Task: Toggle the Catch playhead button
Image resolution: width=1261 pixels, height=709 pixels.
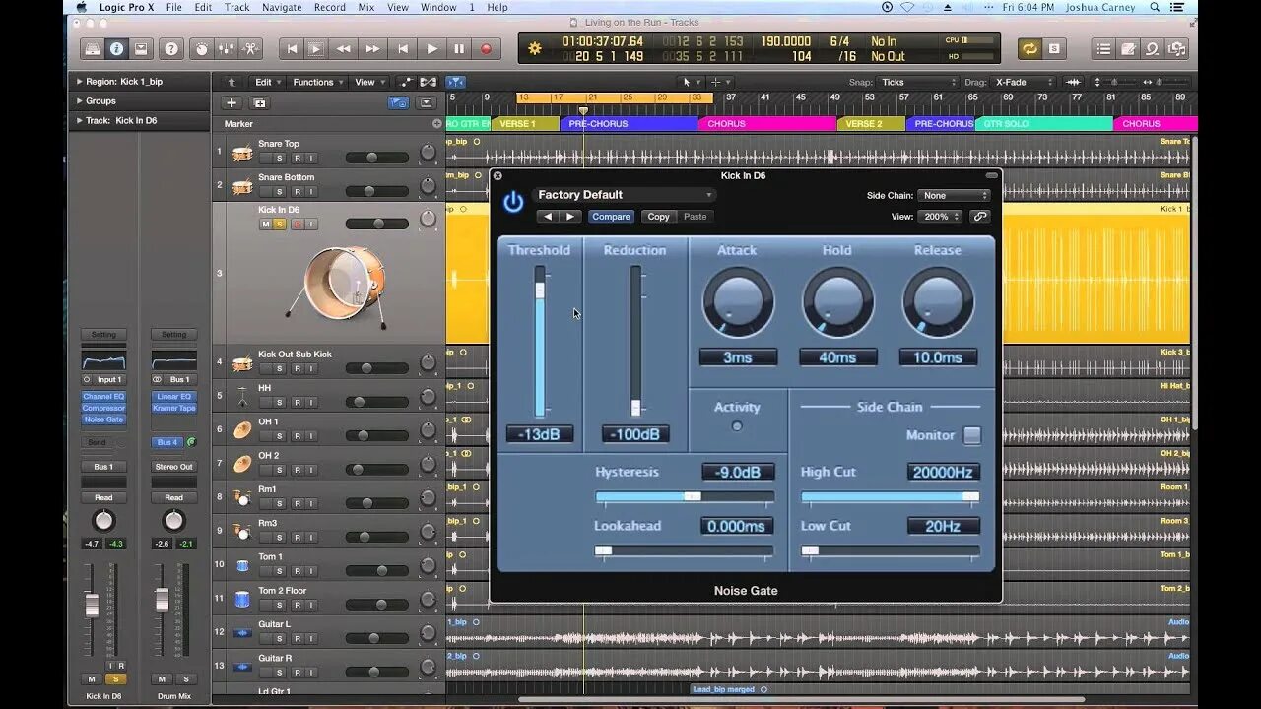Action: coord(455,82)
